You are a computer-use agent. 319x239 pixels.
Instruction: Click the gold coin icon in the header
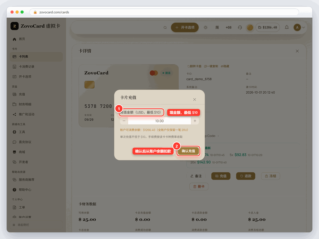click(250, 28)
